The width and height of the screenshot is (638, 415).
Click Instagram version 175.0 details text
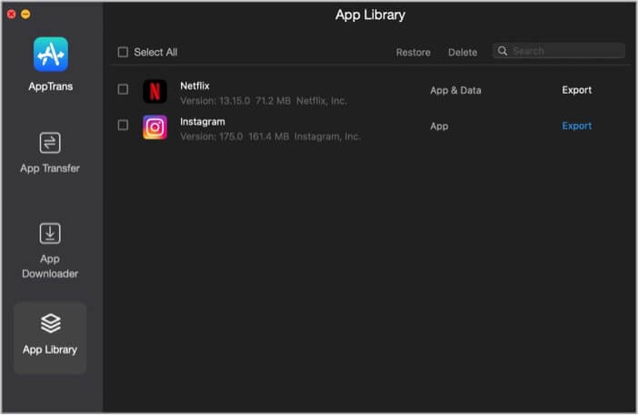click(x=270, y=137)
